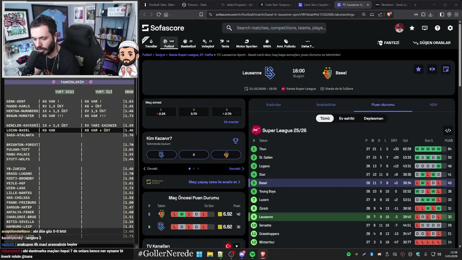Open Sofascore settings gear
The height and width of the screenshot is (260, 462).
click(x=450, y=28)
